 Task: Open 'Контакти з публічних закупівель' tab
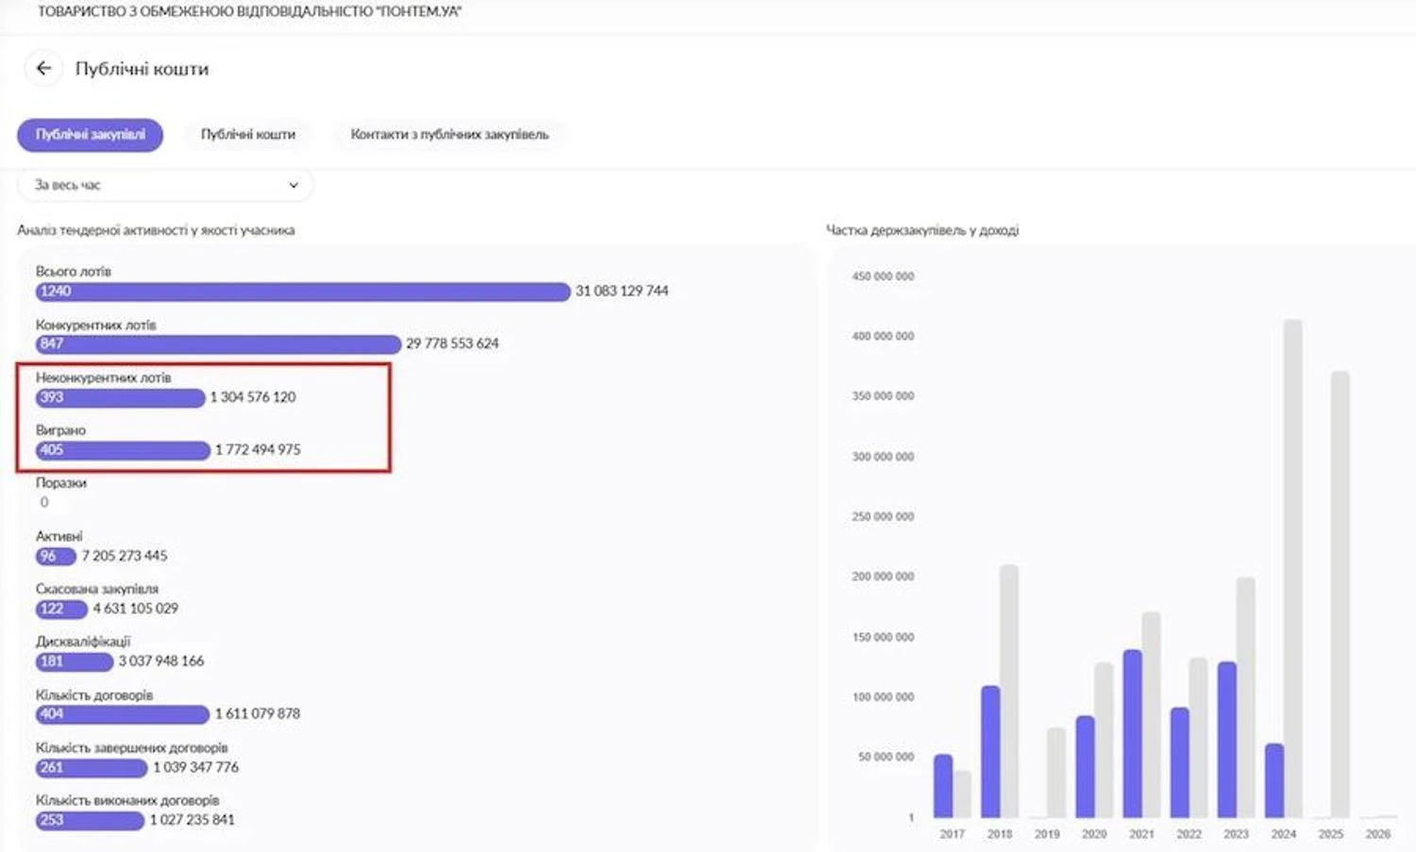point(449,135)
